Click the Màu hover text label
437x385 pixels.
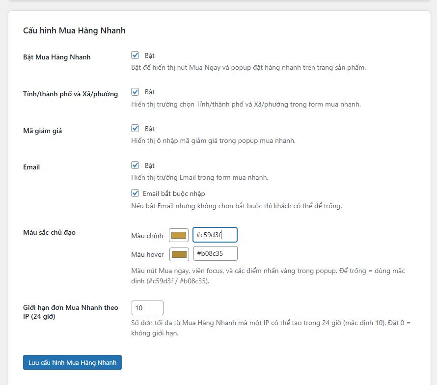pos(147,254)
